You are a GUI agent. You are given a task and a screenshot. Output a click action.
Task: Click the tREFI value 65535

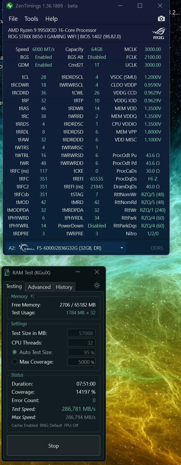tap(97, 179)
